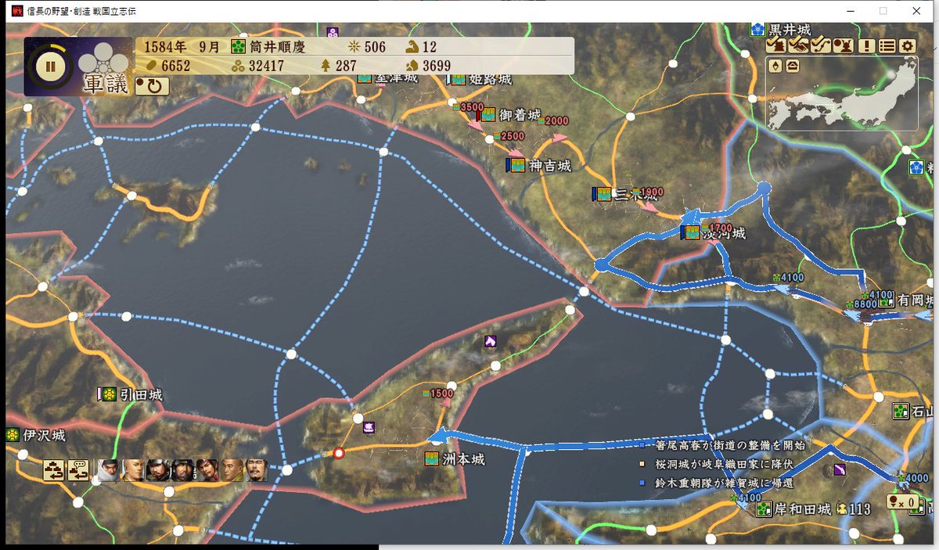Click the blue crest icon beside 黒井城
939x550 pixels.
point(757,30)
